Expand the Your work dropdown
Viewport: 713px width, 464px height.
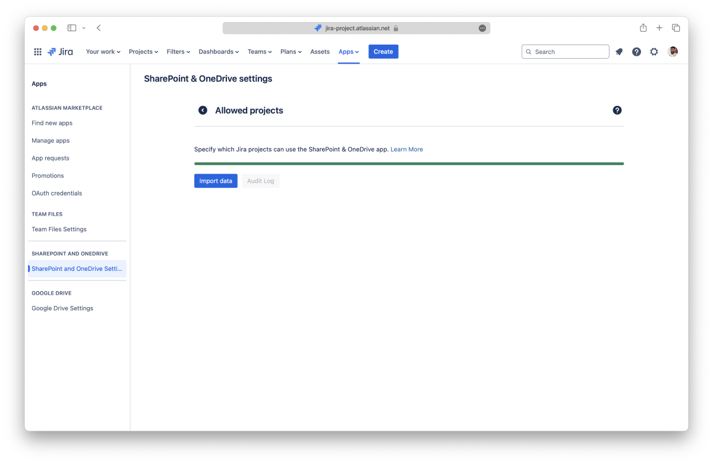pos(103,52)
